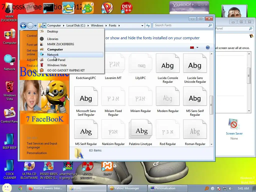This screenshot has width=256, height=192.
Task: Click Local Disk (C:) breadcrumb
Action: point(76,25)
